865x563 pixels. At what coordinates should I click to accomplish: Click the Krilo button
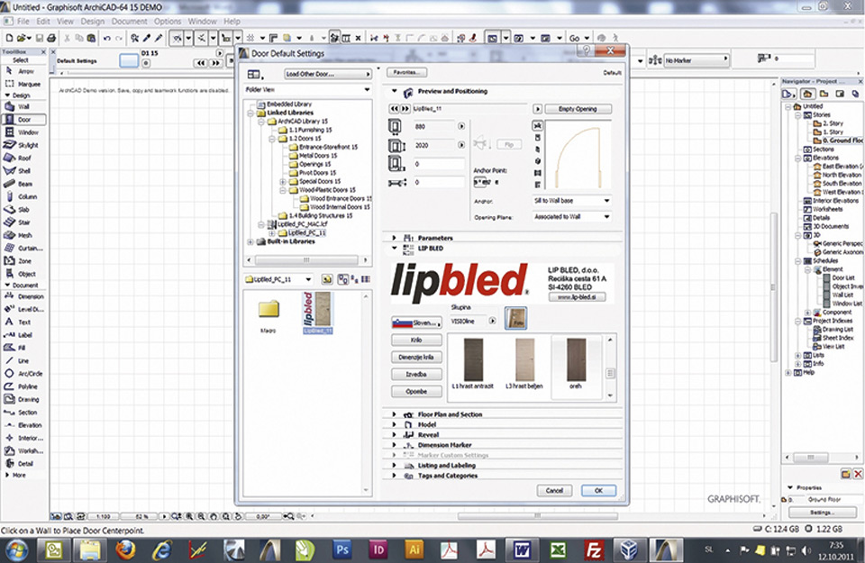[x=416, y=340]
